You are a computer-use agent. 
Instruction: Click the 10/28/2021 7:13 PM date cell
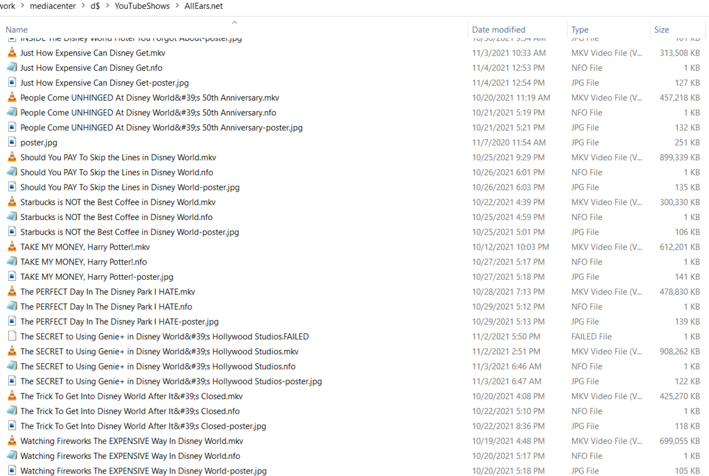(x=508, y=292)
